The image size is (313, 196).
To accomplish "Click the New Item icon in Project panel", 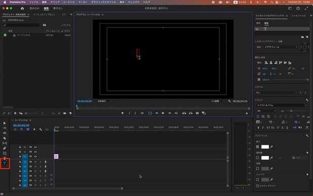I will tap(70, 113).
